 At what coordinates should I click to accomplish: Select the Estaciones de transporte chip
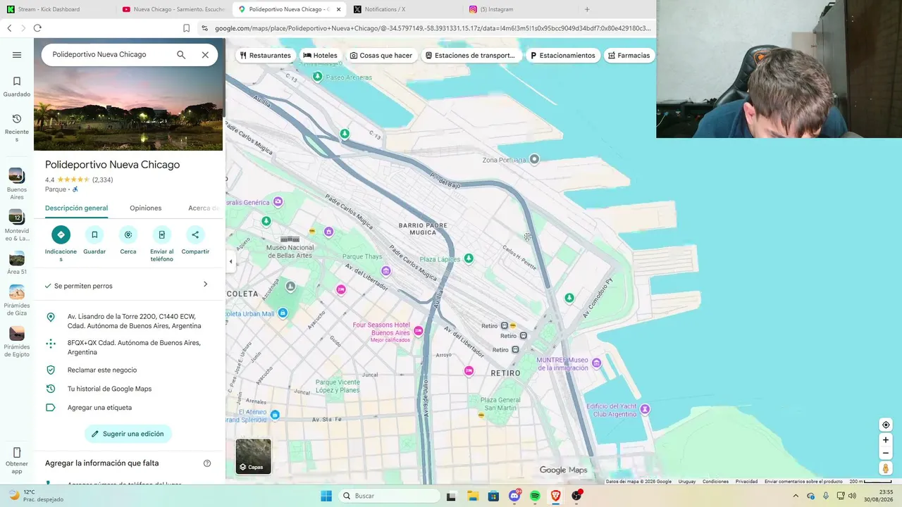click(x=470, y=56)
